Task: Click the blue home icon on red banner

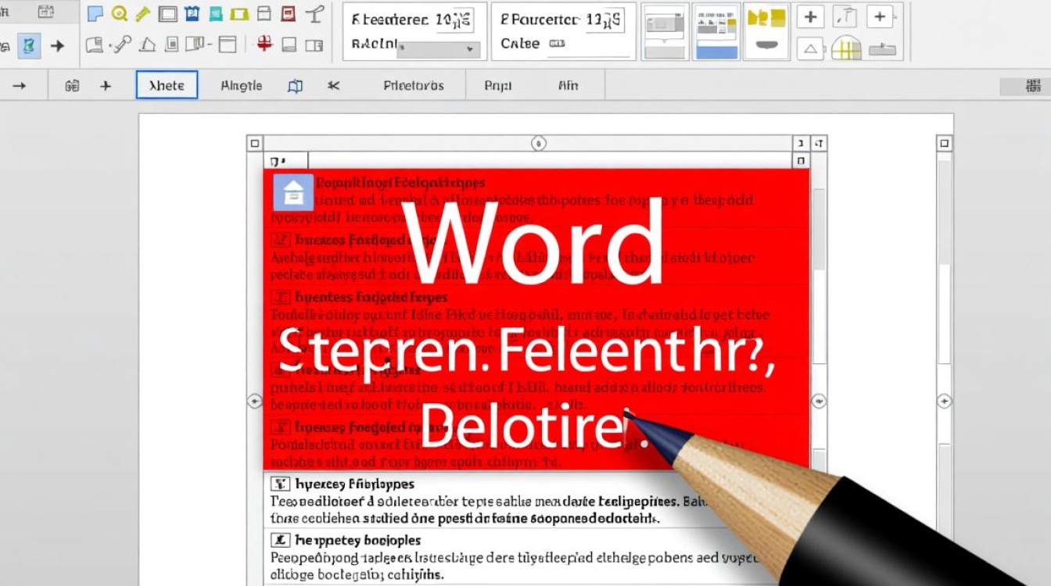Action: click(x=293, y=192)
